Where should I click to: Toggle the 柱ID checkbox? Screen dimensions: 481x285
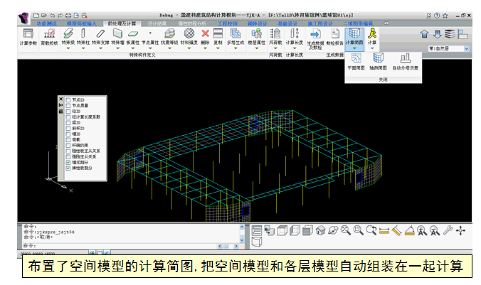point(68,112)
